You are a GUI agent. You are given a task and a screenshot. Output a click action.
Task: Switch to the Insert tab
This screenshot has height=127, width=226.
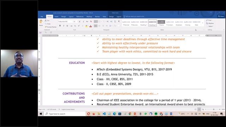coord(56,17)
